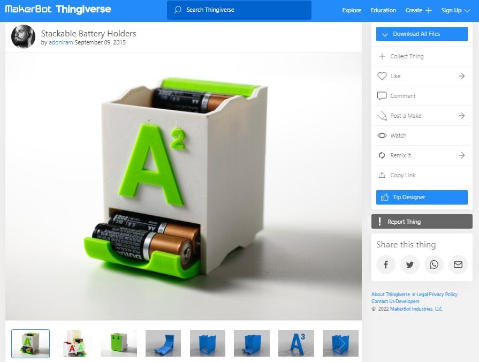Screen dimensions: 479x362
Task: Open the Comment panel icon
Action: pos(382,96)
